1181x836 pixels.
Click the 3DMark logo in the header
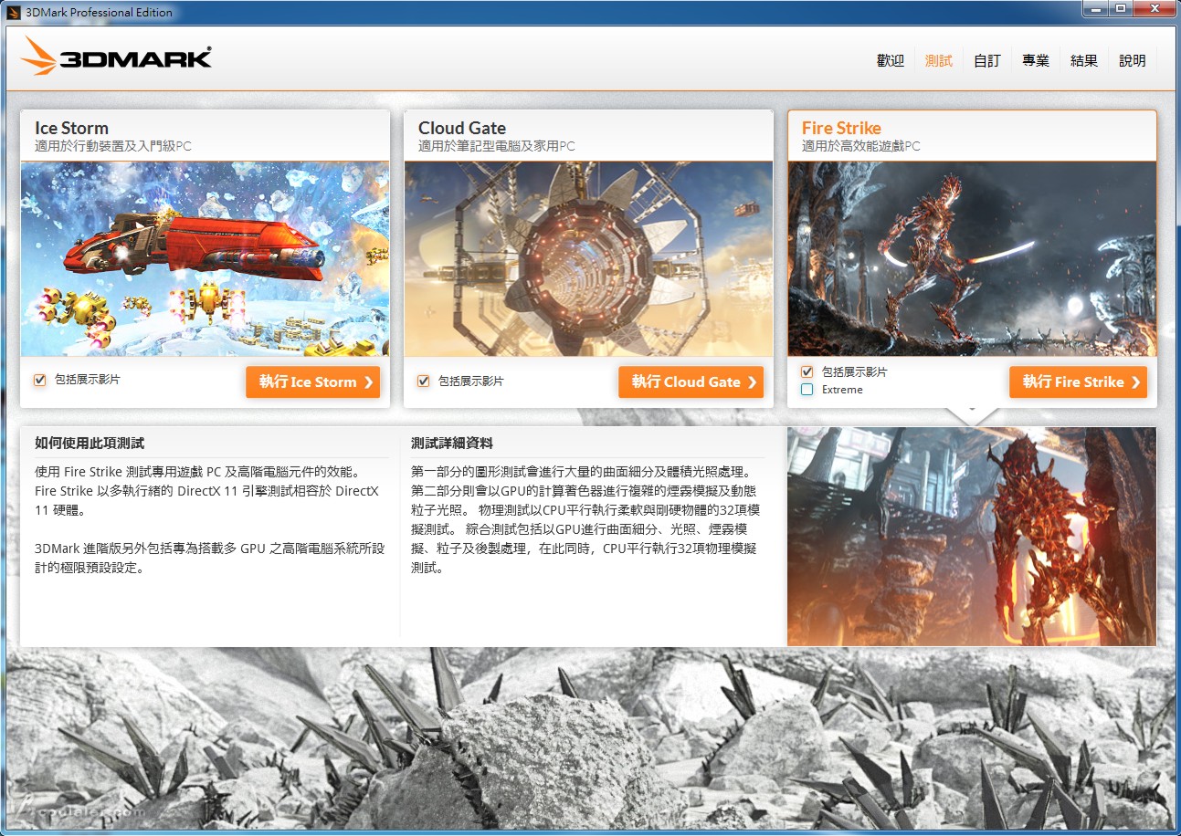coord(116,57)
